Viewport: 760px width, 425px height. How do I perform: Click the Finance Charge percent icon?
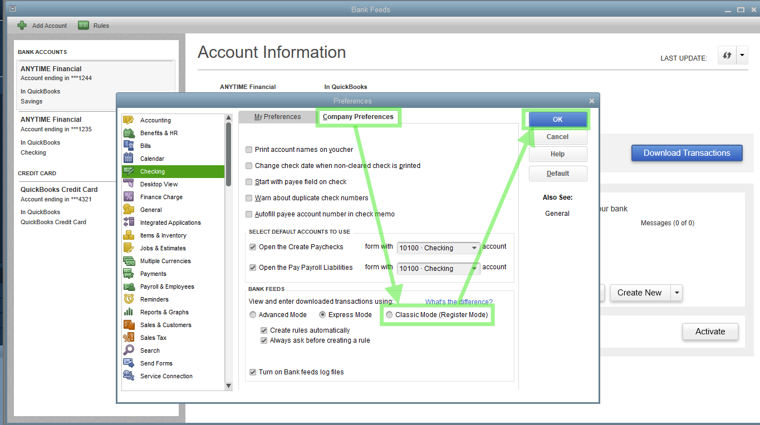coord(129,197)
